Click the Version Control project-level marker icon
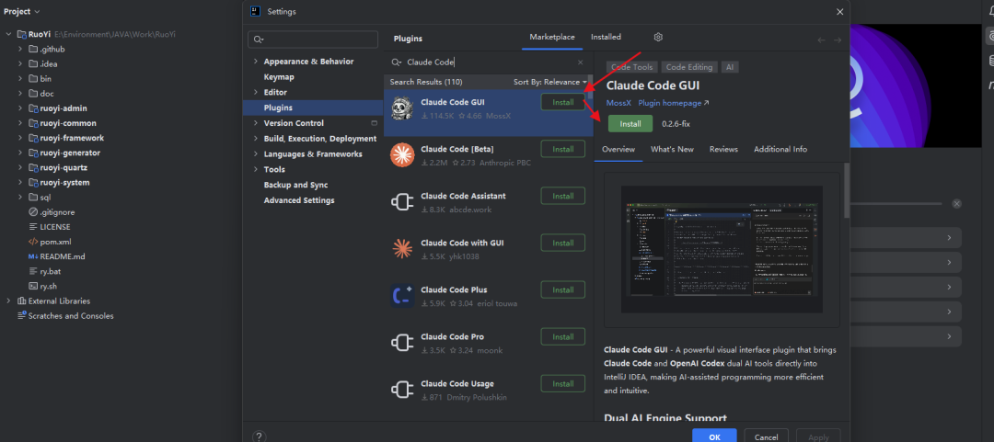 pos(374,123)
